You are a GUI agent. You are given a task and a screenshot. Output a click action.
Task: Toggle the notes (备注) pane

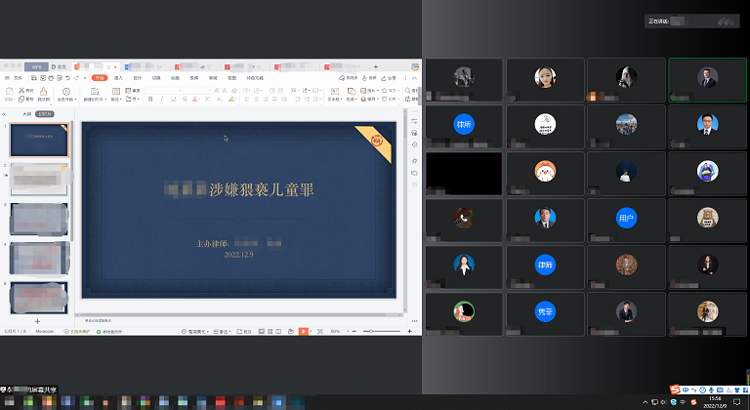tap(224, 332)
